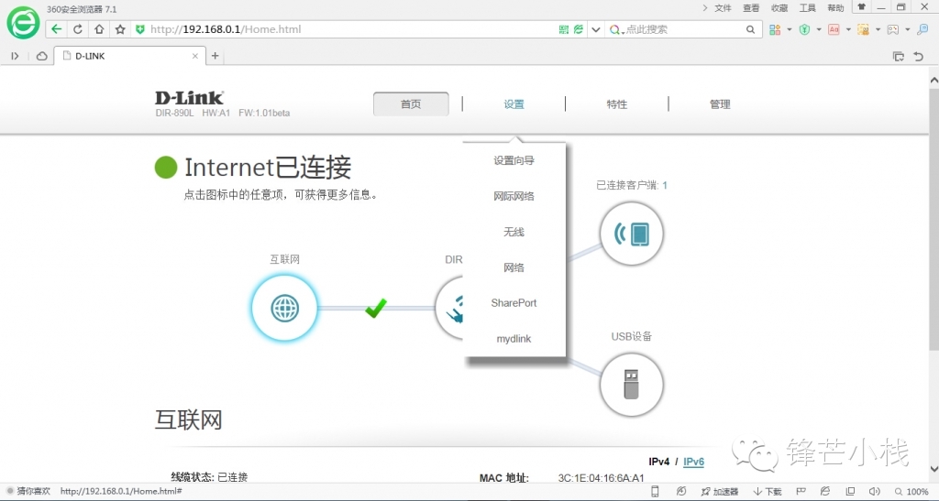
Task: Choose 网络 from the dropdown menu
Action: pyautogui.click(x=514, y=267)
